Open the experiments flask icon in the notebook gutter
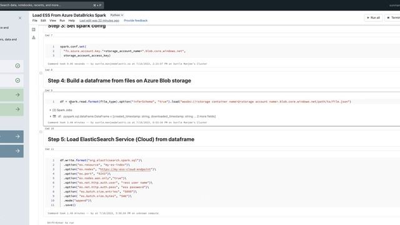Image resolution: width=400 pixels, height=225 pixels. 33,37
